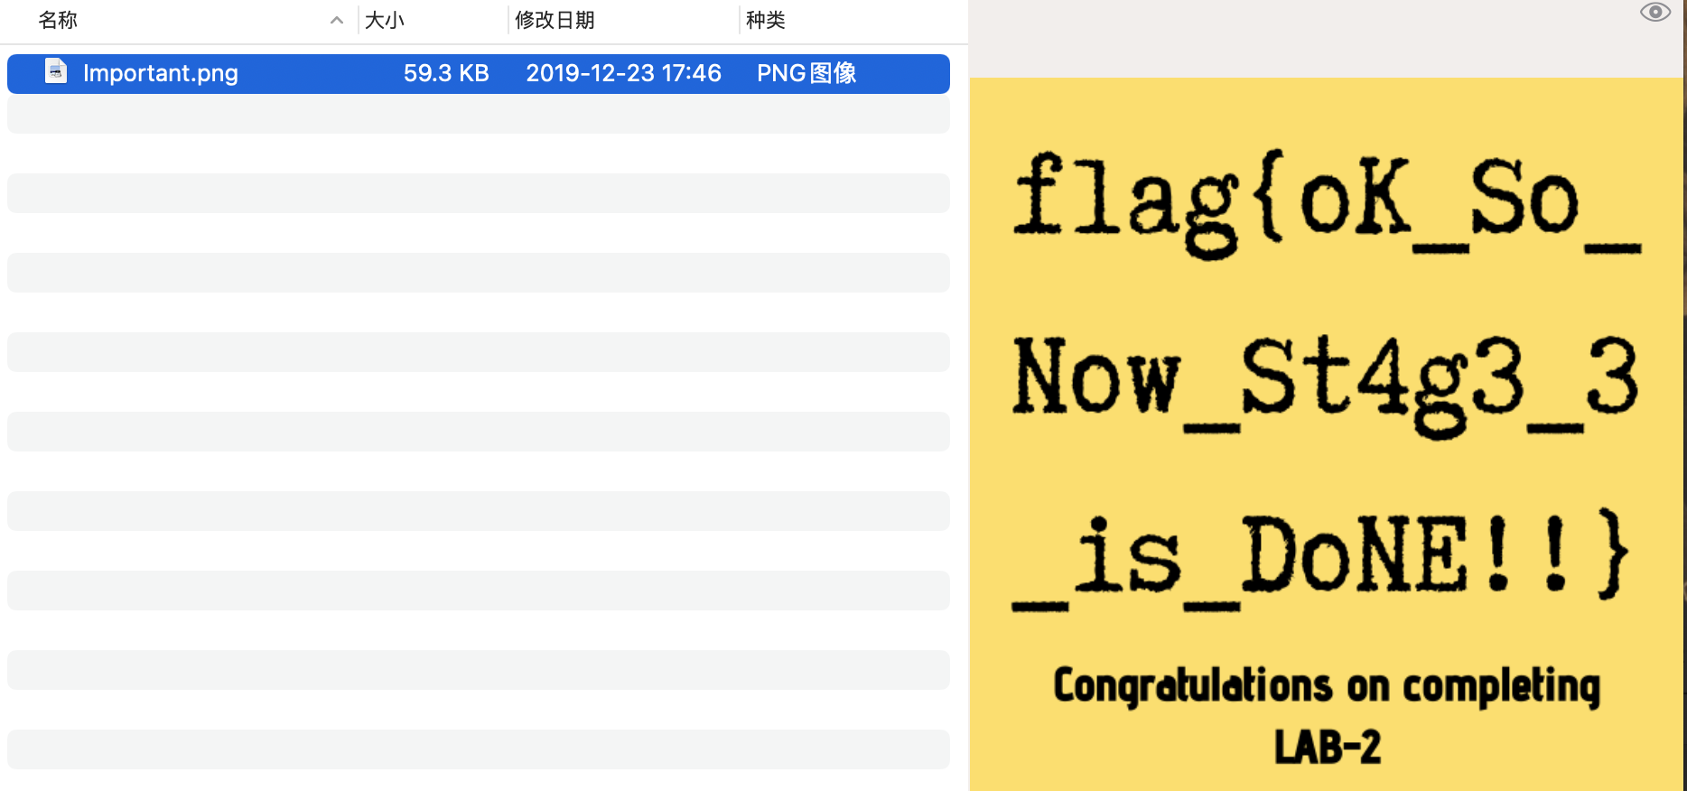The width and height of the screenshot is (1687, 791).
Task: Sort by 修改日期 column header
Action: coord(555,20)
